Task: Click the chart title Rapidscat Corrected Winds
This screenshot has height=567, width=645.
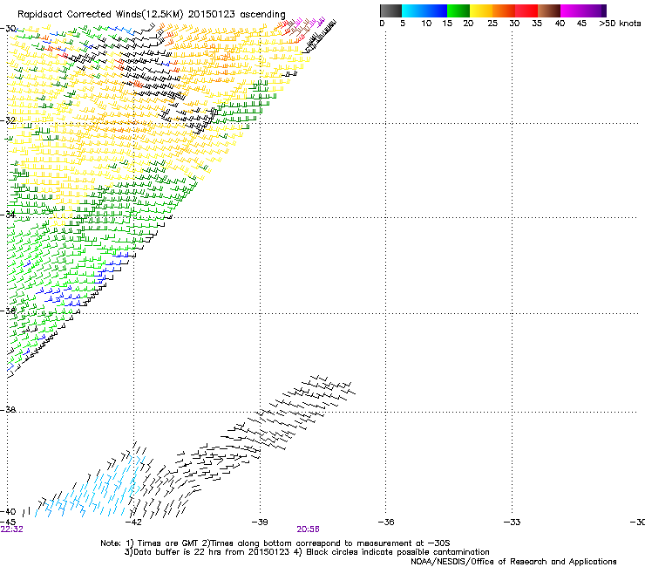Action: [152, 14]
